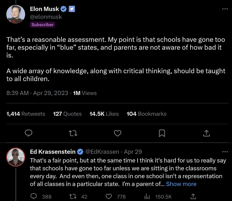Click Ed Krassenstein's profile picture
The height and width of the screenshot is (201, 232).
16,157
